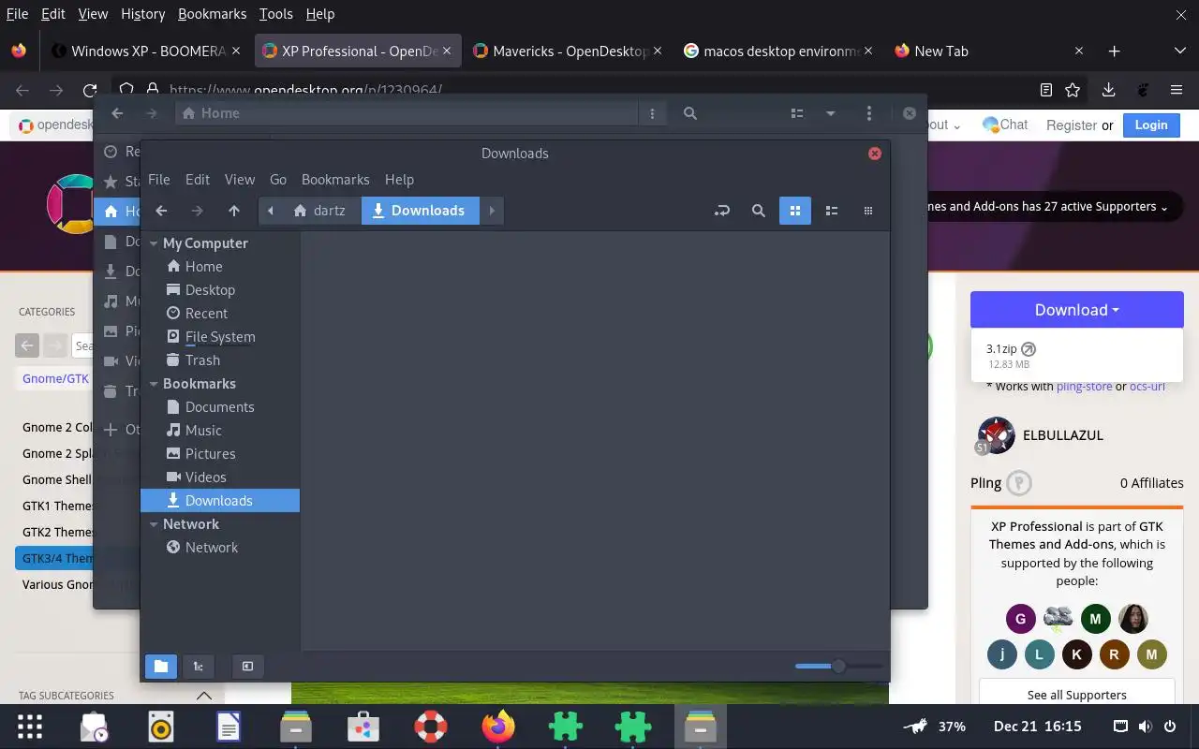Go up one folder in Downloads window
1199x749 pixels.
point(234,211)
